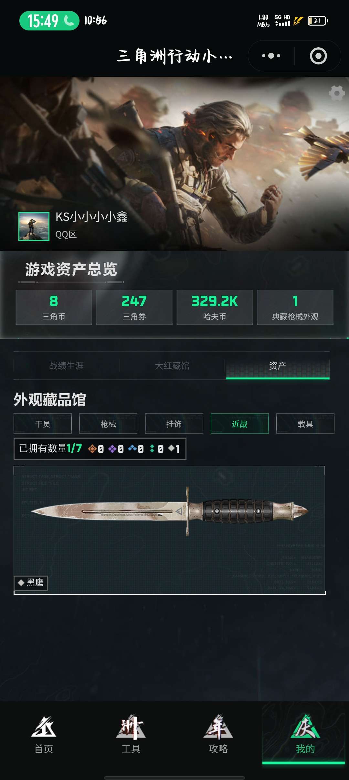Filter collection by 挂饰
Screen dimensions: 349x780
point(174,424)
